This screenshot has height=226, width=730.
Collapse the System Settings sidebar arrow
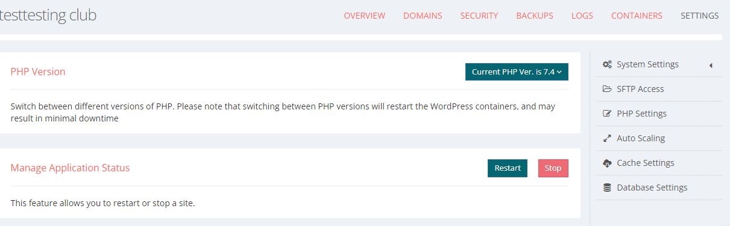pyautogui.click(x=711, y=65)
